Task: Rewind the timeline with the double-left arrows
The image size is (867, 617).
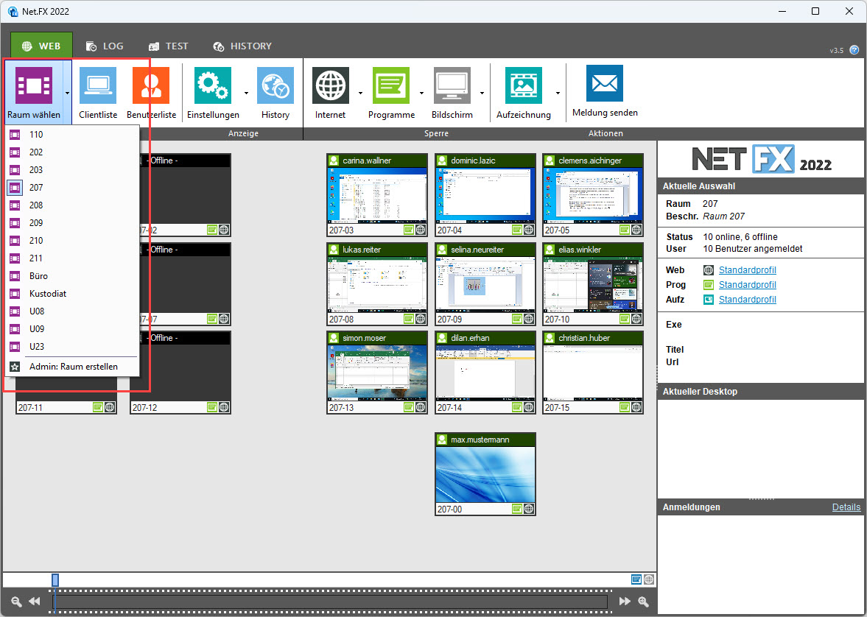Action: click(x=35, y=601)
